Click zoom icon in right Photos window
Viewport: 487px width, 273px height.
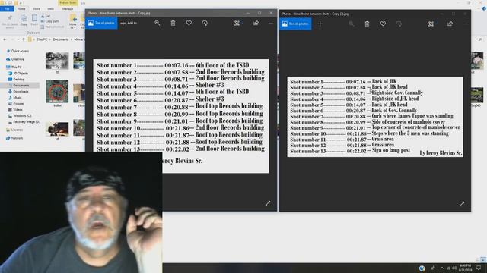[x=352, y=24]
